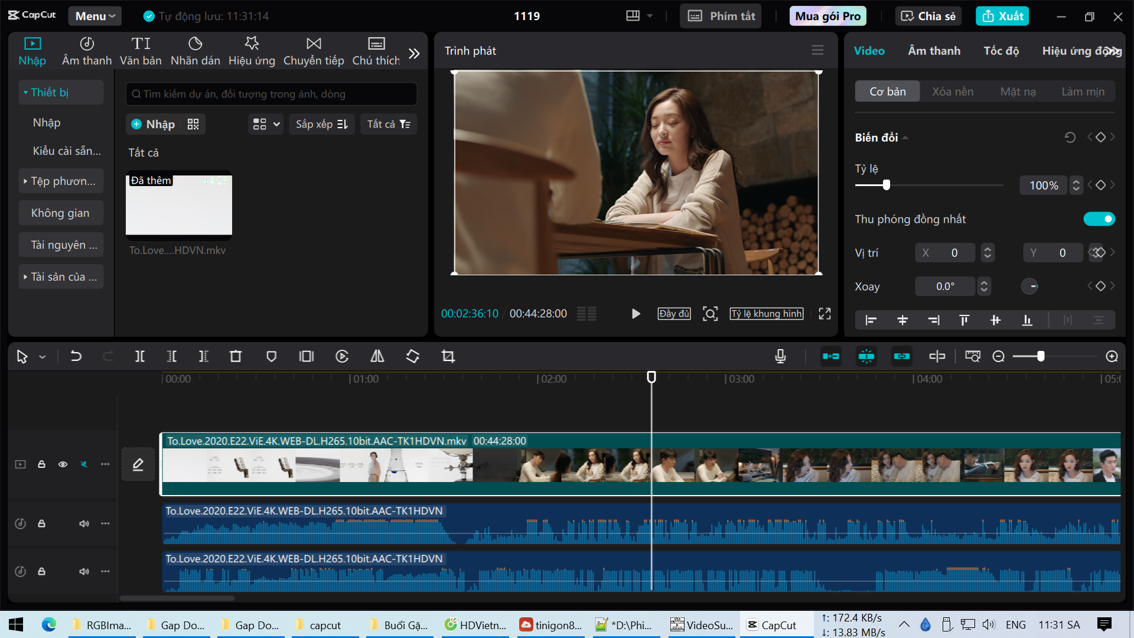This screenshot has width=1134, height=638.
Task: Click the reverse playback circle icon
Action: (342, 356)
